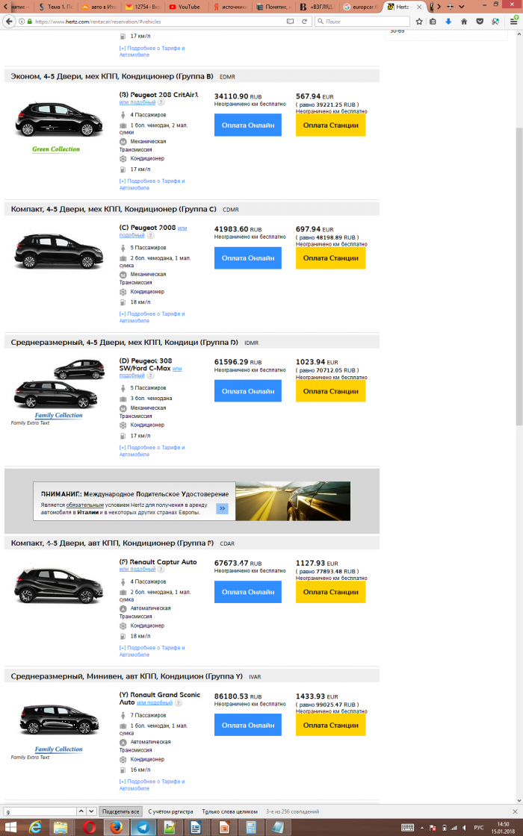
Task: Close the find bar
Action: coord(515,811)
